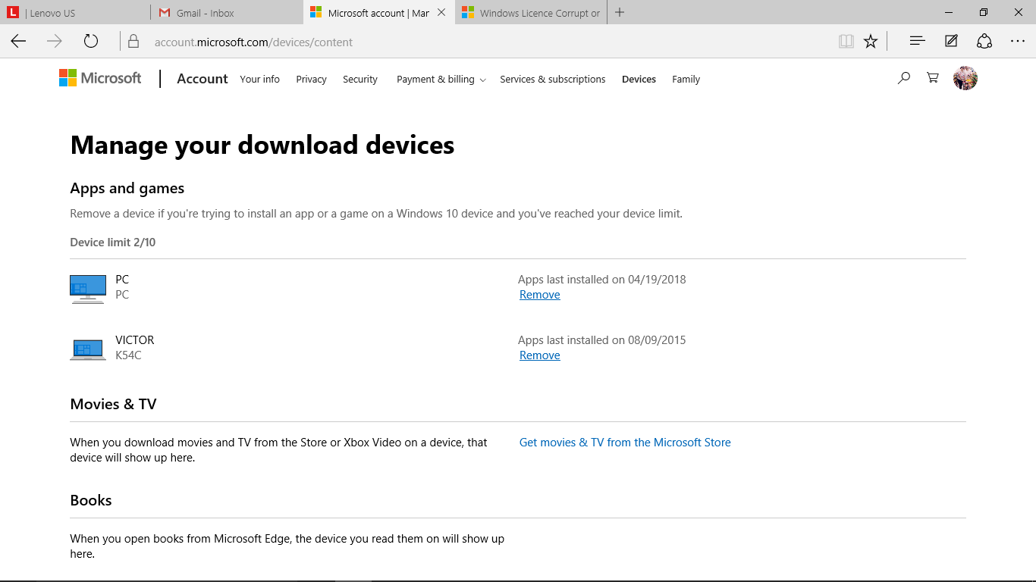Click the VICTOR laptop device icon

[x=88, y=349]
